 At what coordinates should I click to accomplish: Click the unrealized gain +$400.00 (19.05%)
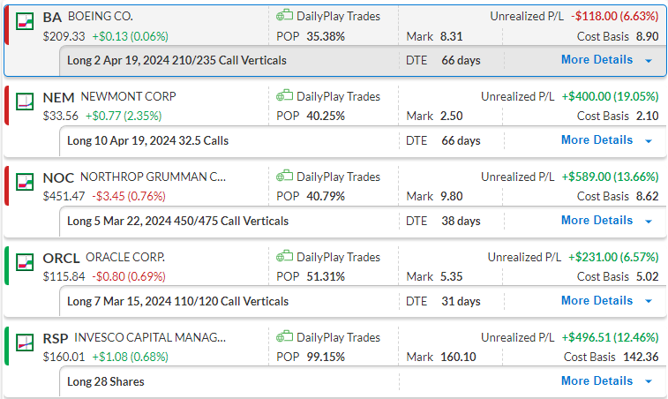[x=610, y=96]
